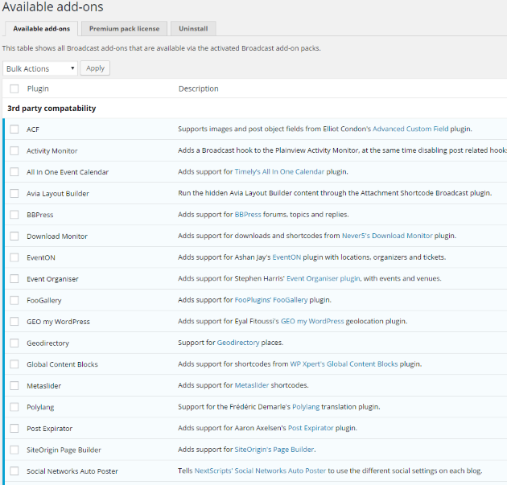Click the WP Xpert's Global Content Blocks link

coord(344,364)
